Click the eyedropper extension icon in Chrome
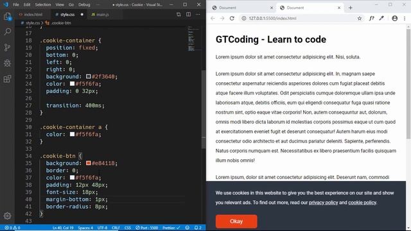The height and width of the screenshot is (231, 411). point(381,19)
